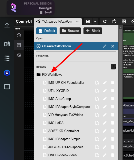Click the Unsaved Workflow tab title
This screenshot has width=134, height=160.
pos(58,22)
